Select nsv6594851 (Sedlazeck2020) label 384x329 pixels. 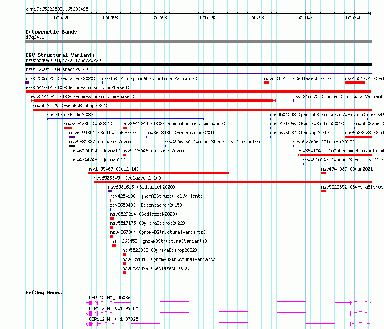[x=103, y=133]
